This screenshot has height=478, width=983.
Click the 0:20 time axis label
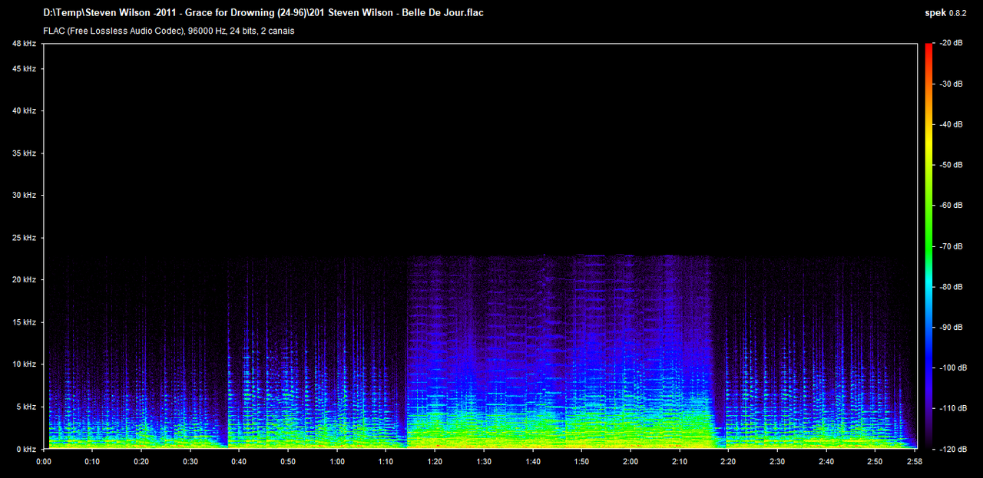pyautogui.click(x=141, y=462)
